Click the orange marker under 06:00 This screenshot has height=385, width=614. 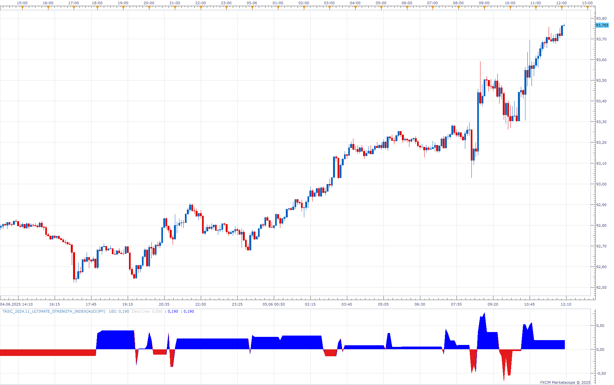[407, 8]
